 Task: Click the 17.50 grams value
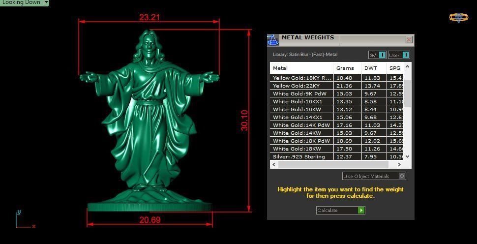[344, 149]
